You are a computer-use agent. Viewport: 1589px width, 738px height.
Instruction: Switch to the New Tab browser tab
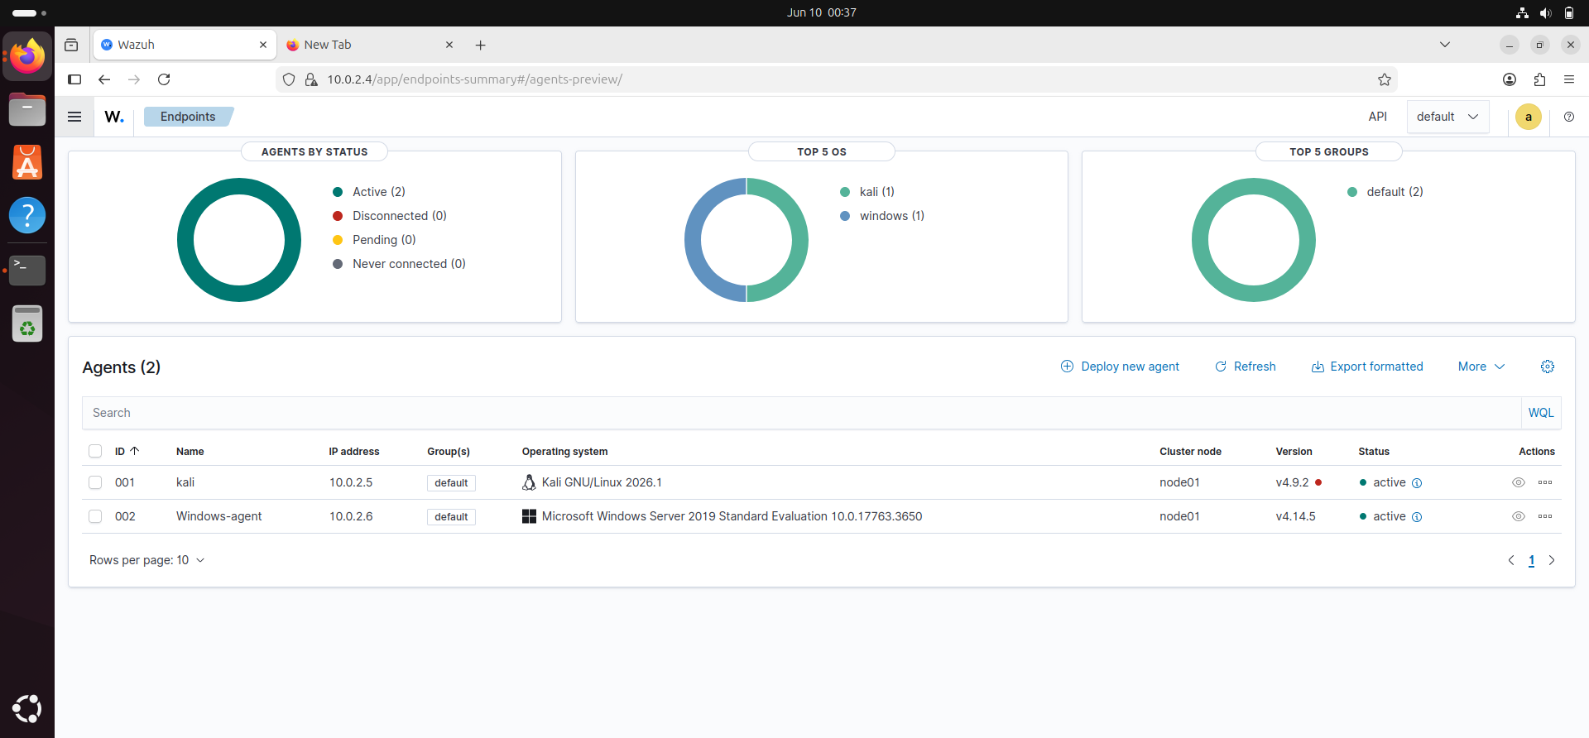[x=371, y=45]
